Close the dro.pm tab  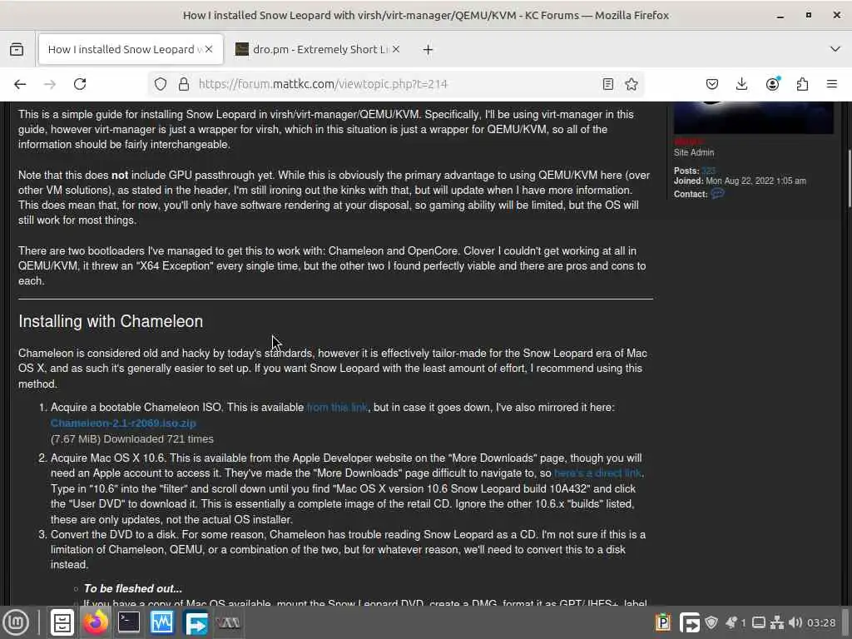[x=396, y=49]
